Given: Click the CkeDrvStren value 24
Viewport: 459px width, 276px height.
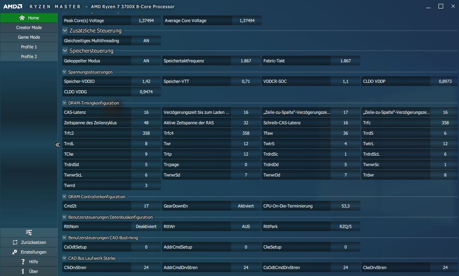Looking at the screenshot, I should 445,267.
